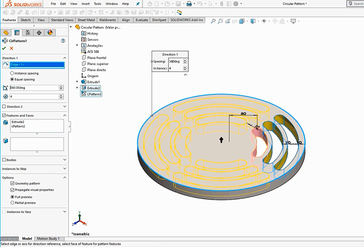
Task: Open the DimXpertManager crosshair tab icon
Action: tap(39, 32)
